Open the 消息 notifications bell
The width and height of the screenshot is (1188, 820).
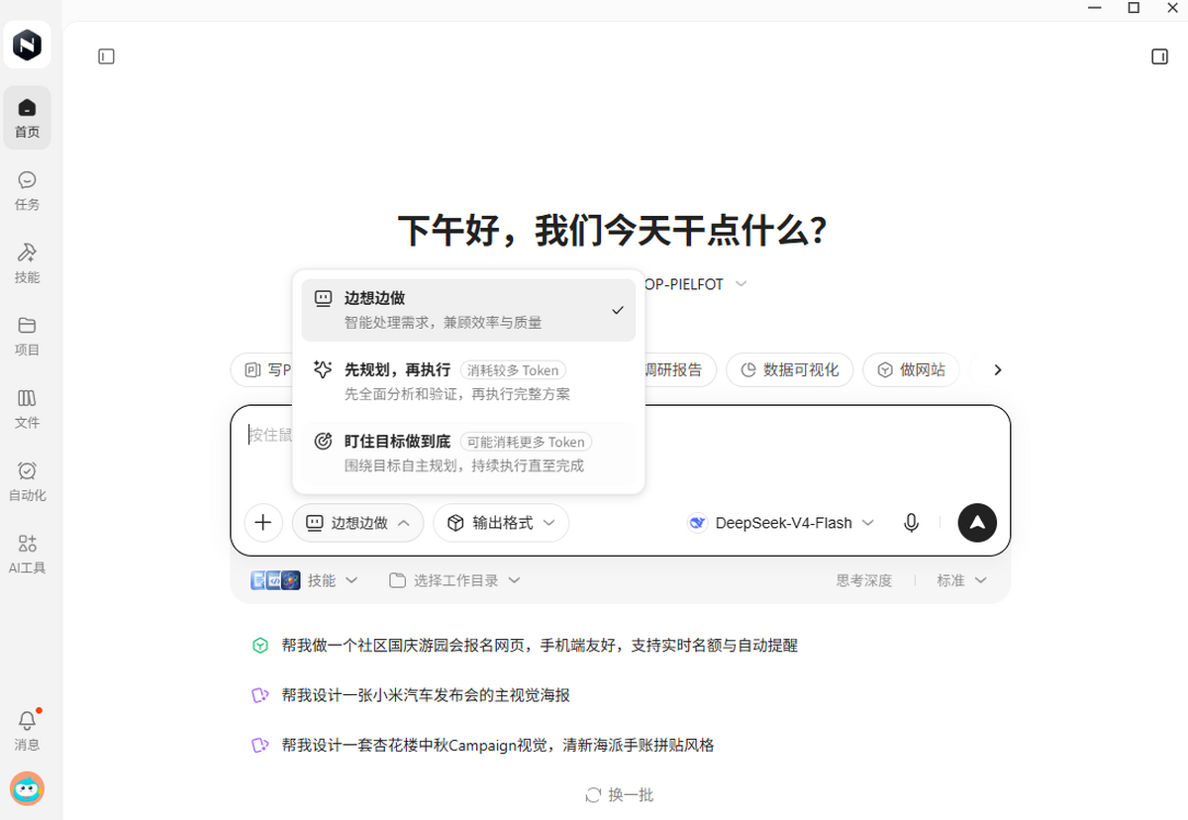click(27, 730)
